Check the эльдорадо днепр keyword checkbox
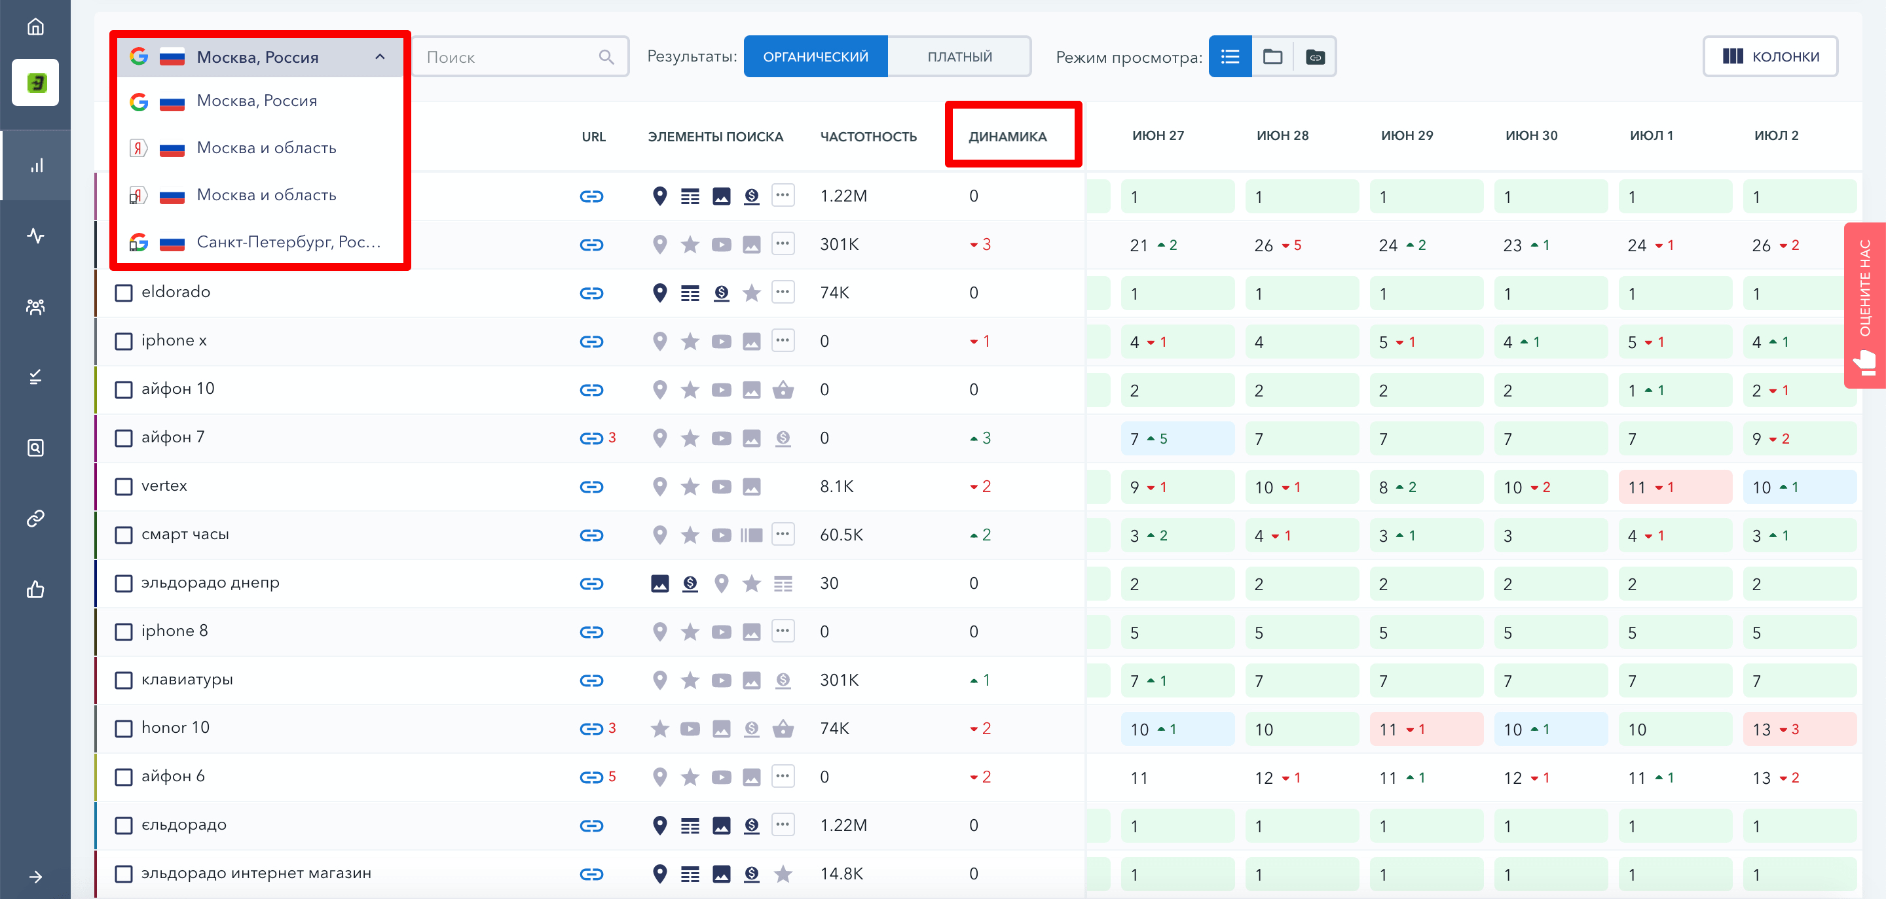 pyautogui.click(x=124, y=583)
